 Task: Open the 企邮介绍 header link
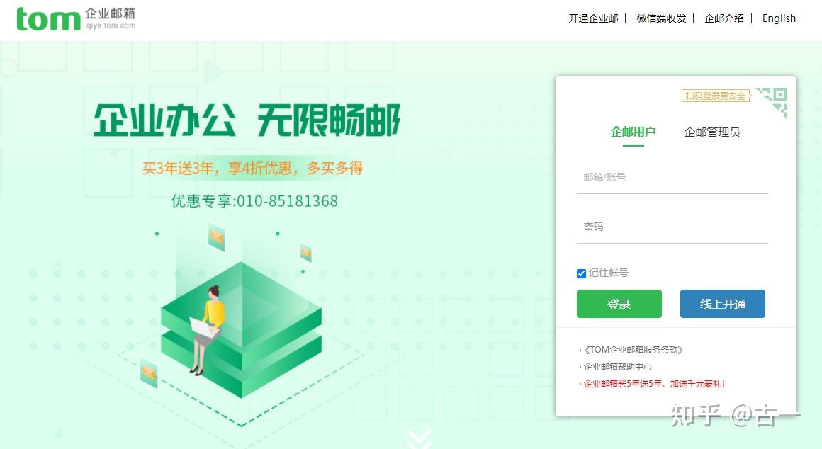tap(724, 18)
